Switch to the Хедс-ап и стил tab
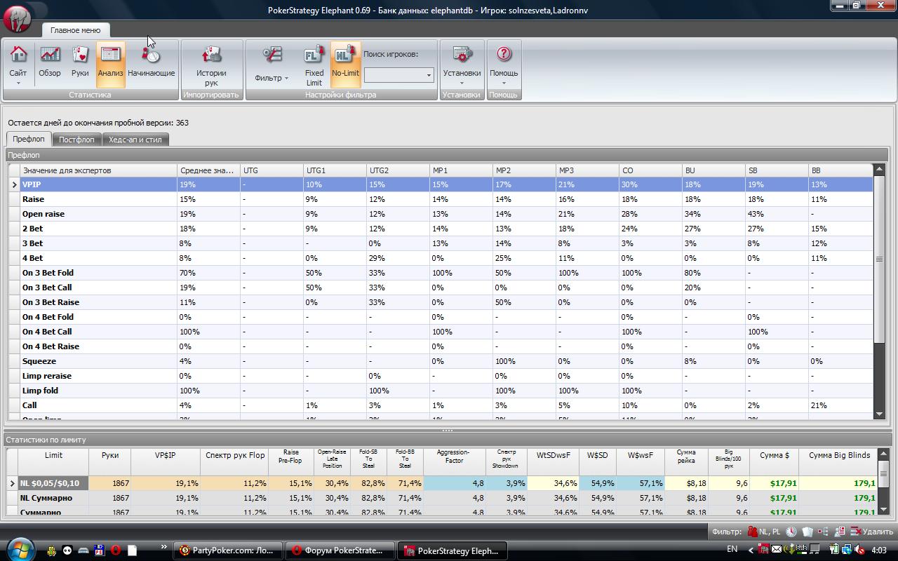 [x=135, y=140]
